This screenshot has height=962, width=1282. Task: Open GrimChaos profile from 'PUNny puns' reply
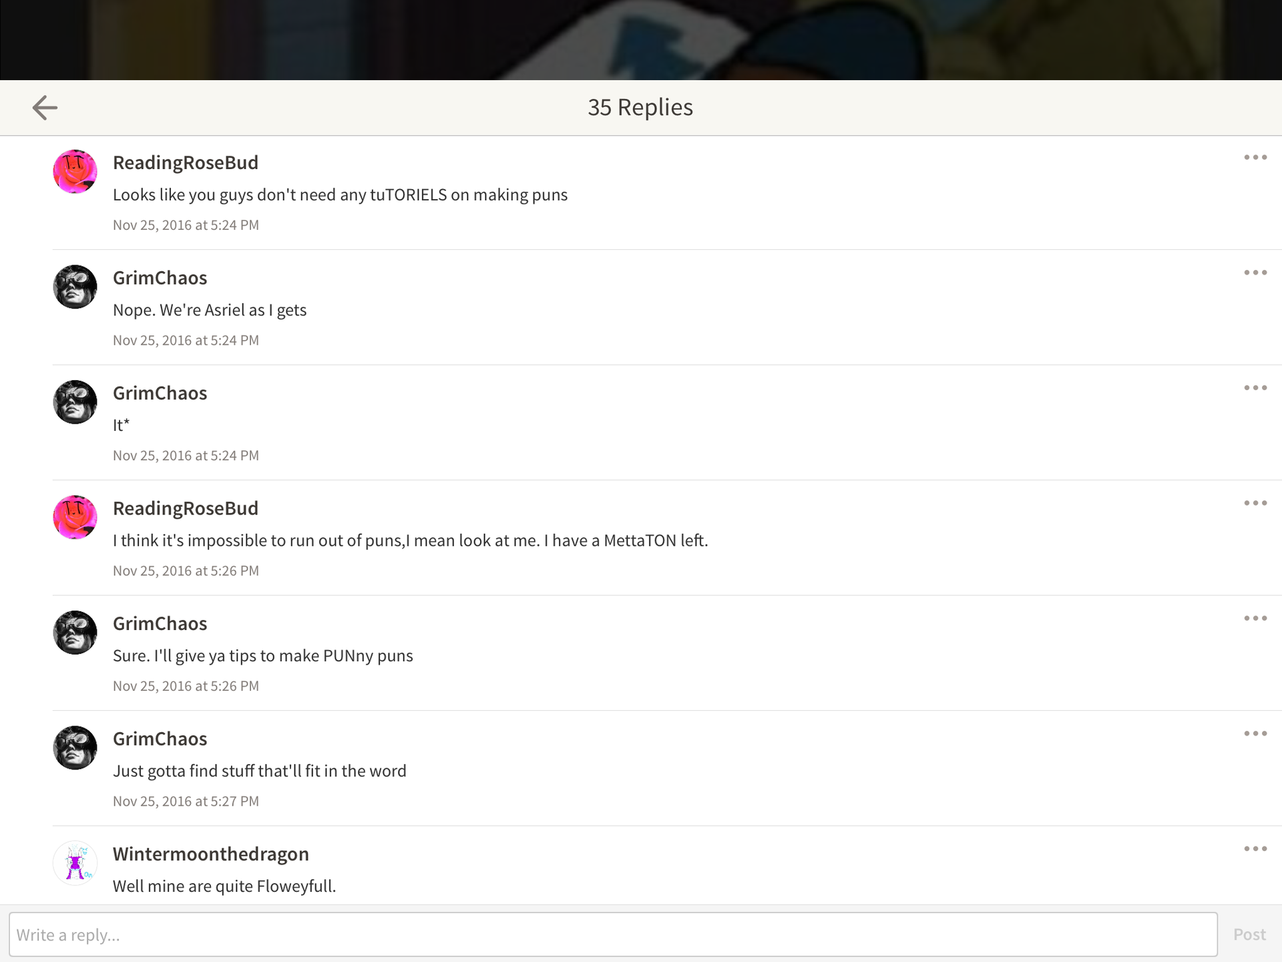pyautogui.click(x=160, y=623)
